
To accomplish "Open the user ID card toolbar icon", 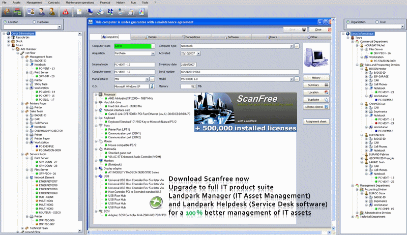I will (x=31, y=12).
